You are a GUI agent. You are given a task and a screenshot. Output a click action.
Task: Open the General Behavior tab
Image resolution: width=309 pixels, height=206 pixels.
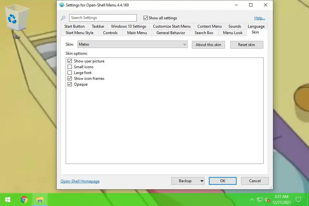click(171, 33)
